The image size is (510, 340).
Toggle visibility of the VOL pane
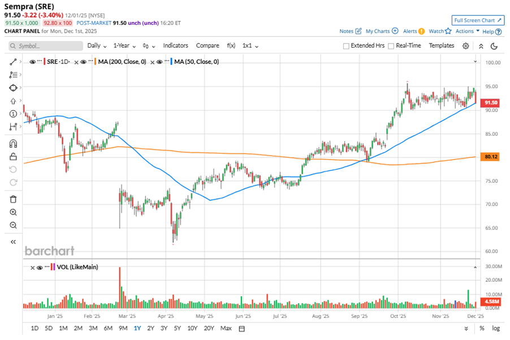[40, 268]
